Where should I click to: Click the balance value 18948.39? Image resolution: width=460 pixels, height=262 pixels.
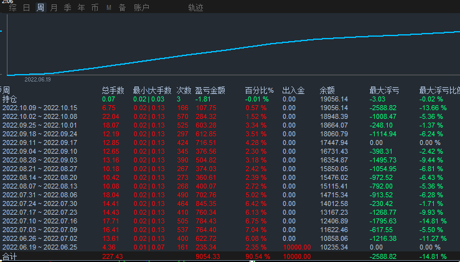click(334, 116)
